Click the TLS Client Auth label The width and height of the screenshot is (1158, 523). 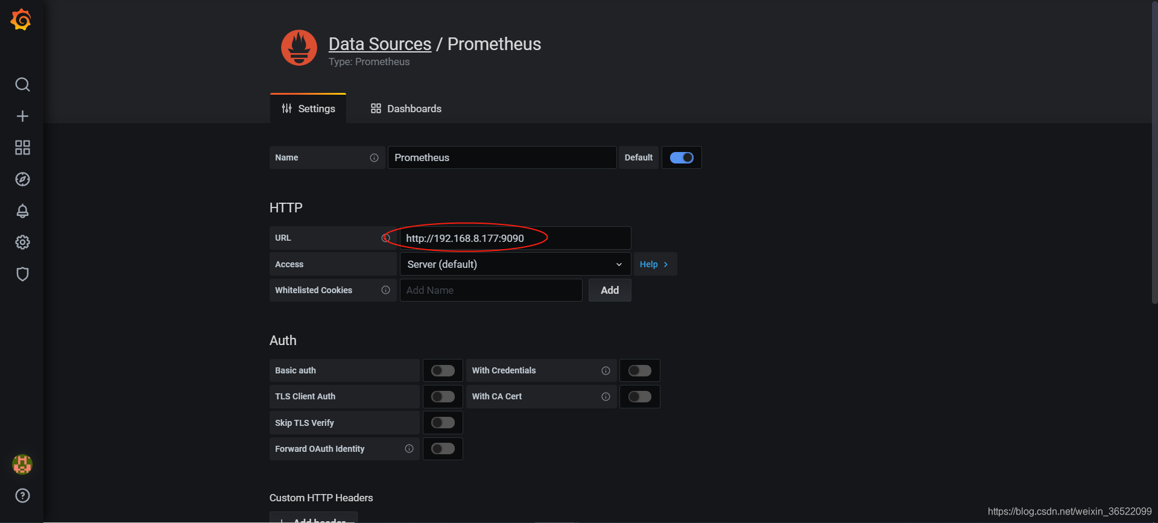pyautogui.click(x=305, y=396)
